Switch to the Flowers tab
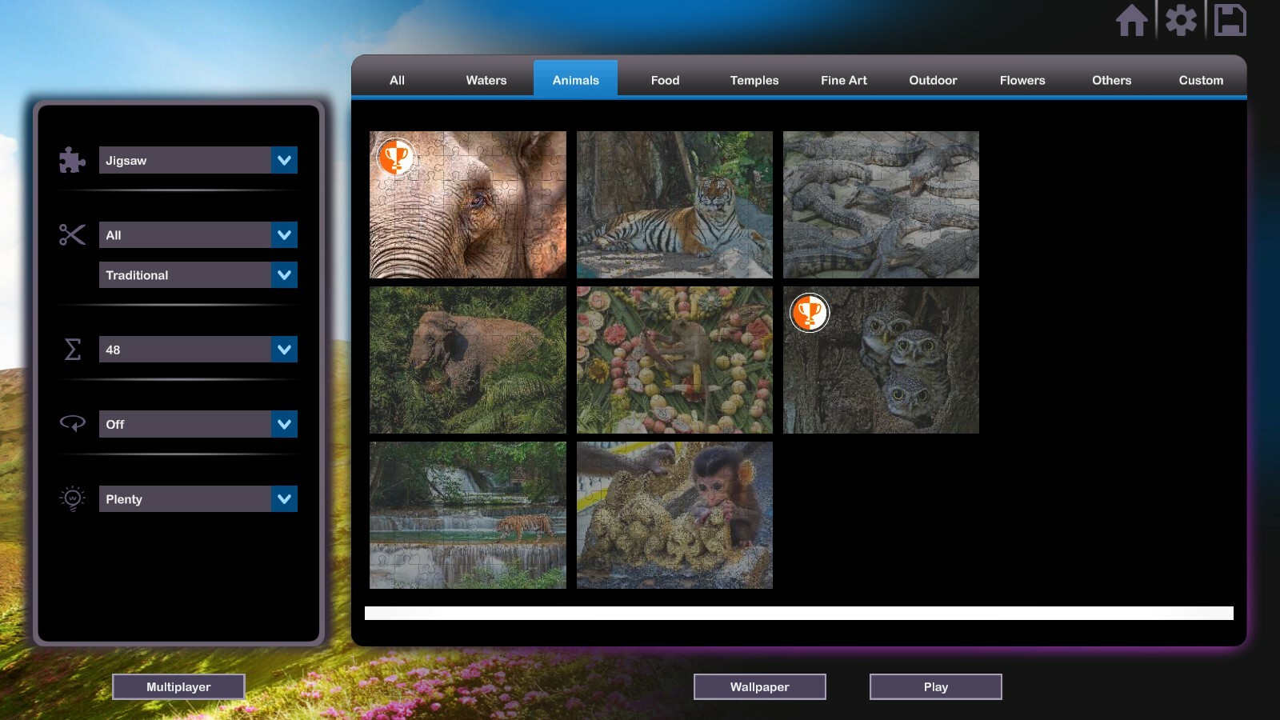The image size is (1280, 720). pos(1022,80)
